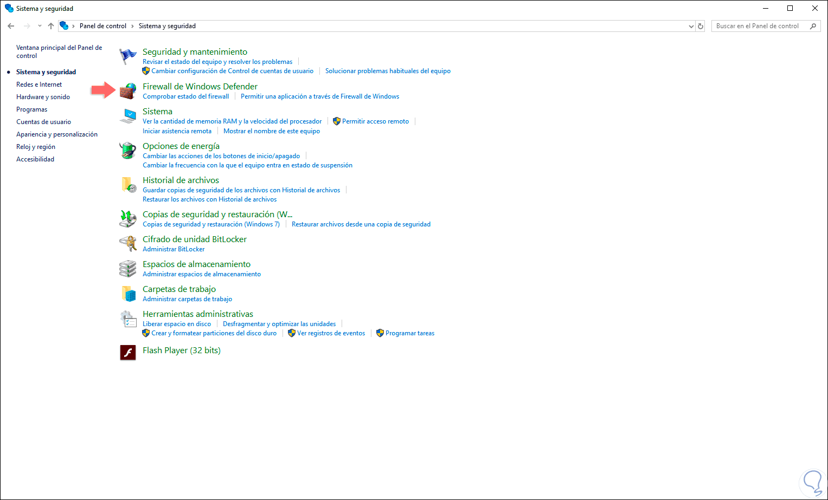The image size is (828, 500).
Task: Click the search magnifier icon
Action: (x=813, y=26)
